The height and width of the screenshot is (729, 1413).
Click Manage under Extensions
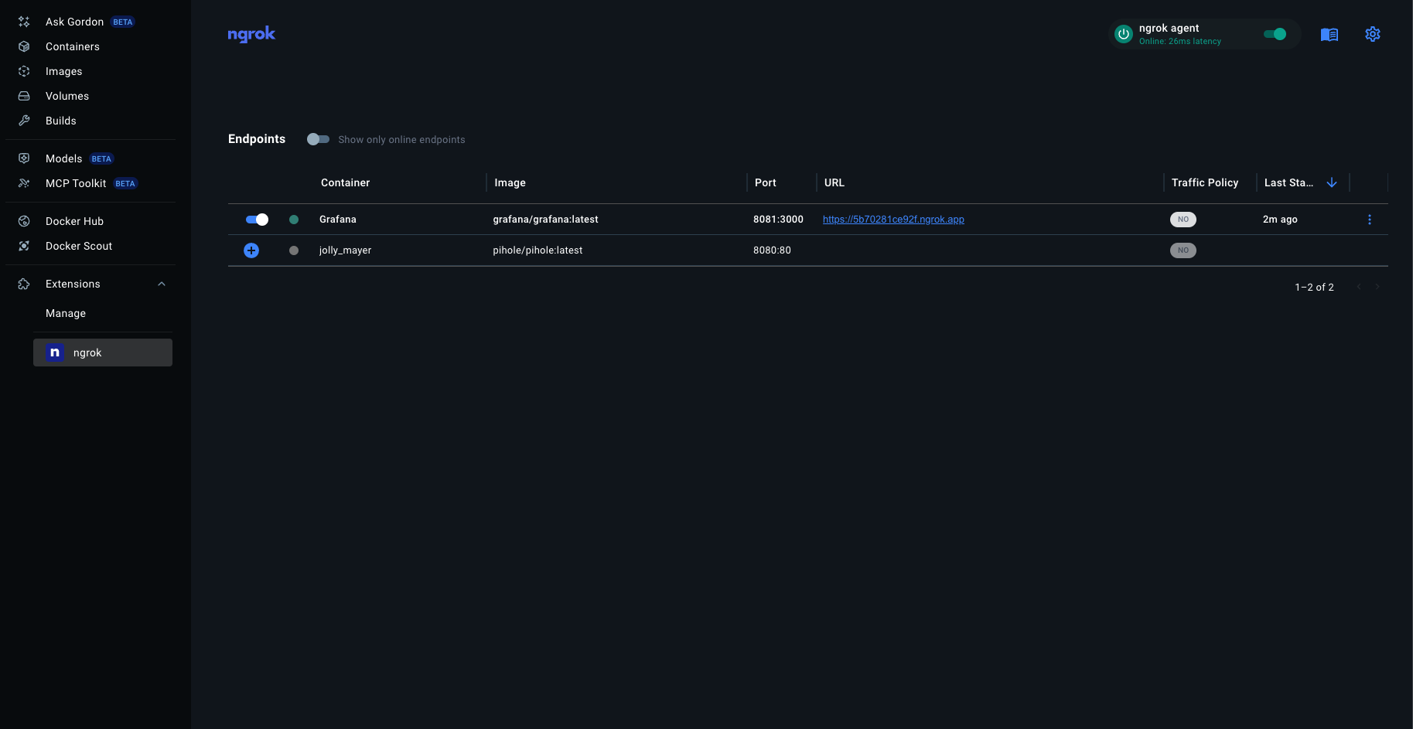tap(66, 313)
